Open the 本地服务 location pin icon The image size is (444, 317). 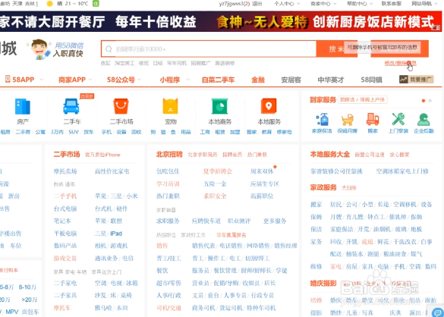(269, 106)
